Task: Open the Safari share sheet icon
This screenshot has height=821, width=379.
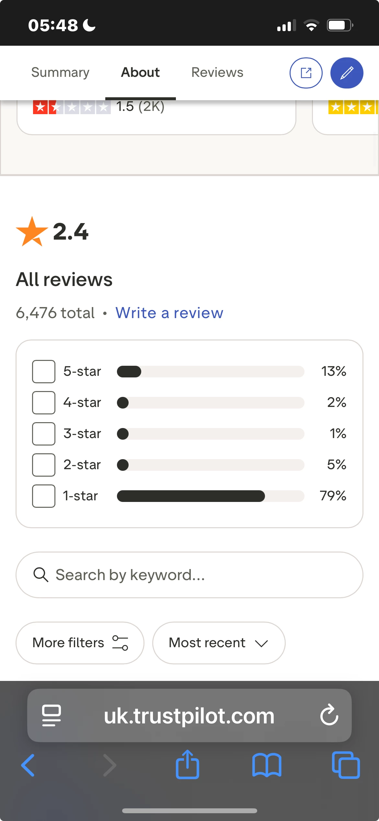Action: click(187, 765)
